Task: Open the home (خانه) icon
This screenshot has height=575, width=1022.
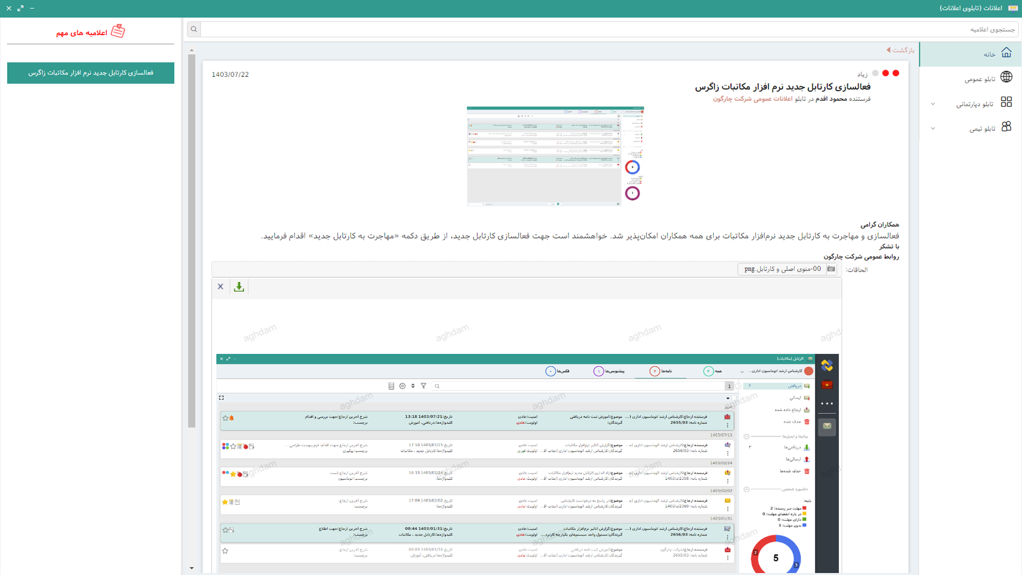Action: (x=1006, y=53)
